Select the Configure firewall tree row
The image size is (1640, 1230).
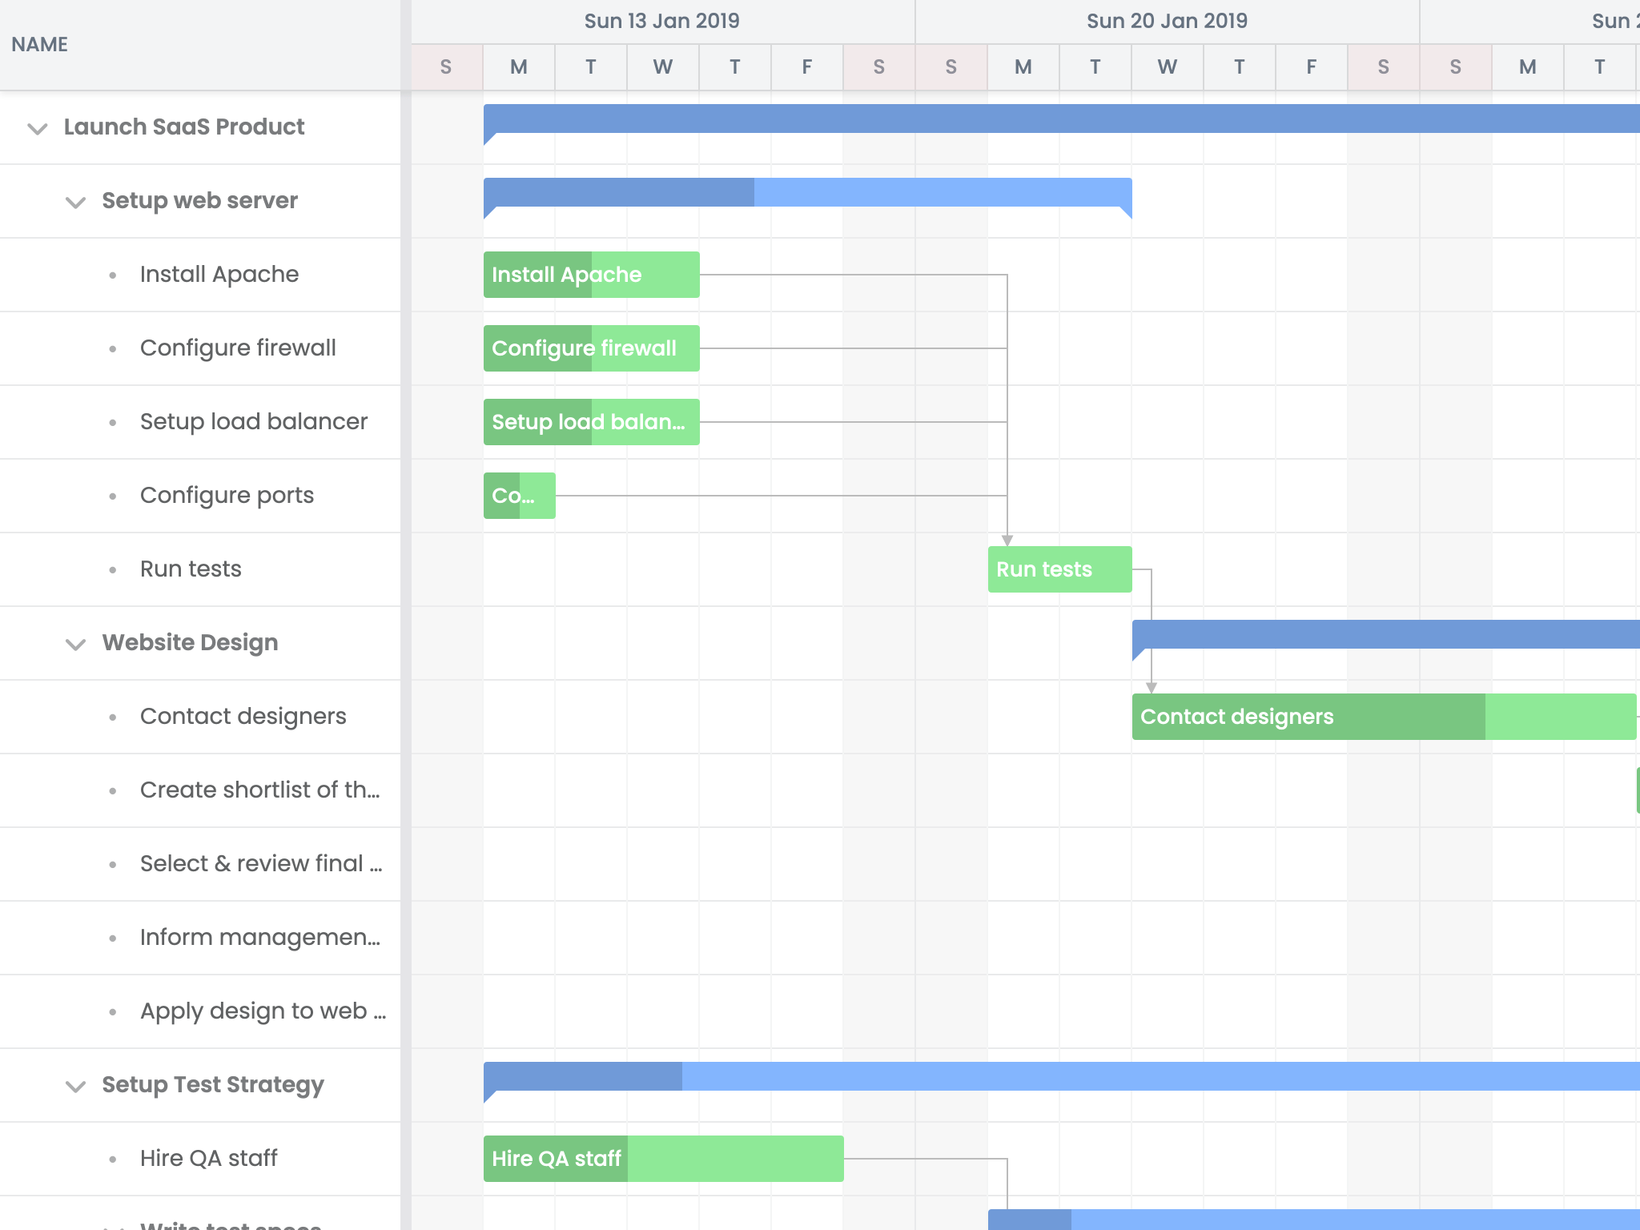200,348
